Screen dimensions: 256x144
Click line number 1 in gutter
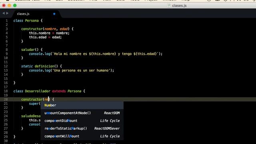tap(6, 21)
